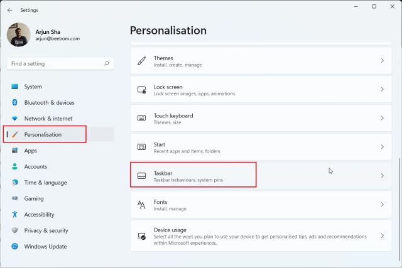Open Fonts title text
Image resolution: width=402 pixels, height=268 pixels.
coord(161,202)
